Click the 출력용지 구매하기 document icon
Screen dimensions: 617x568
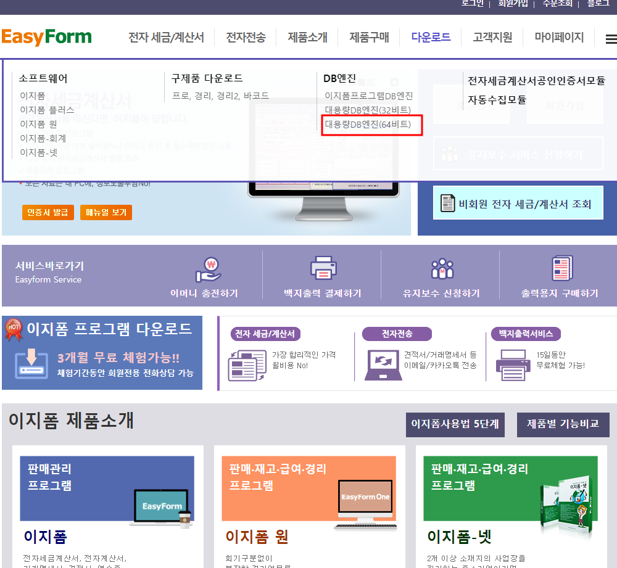pyautogui.click(x=562, y=268)
